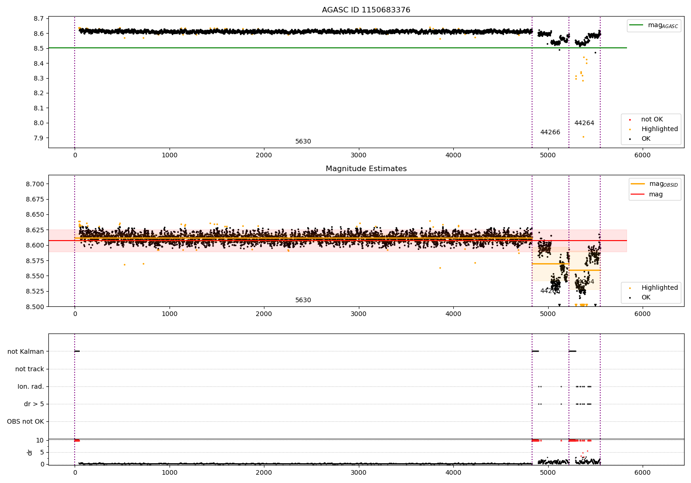Click the red "not OK" legend marker
Screen dimensions: 691x483
630,120
